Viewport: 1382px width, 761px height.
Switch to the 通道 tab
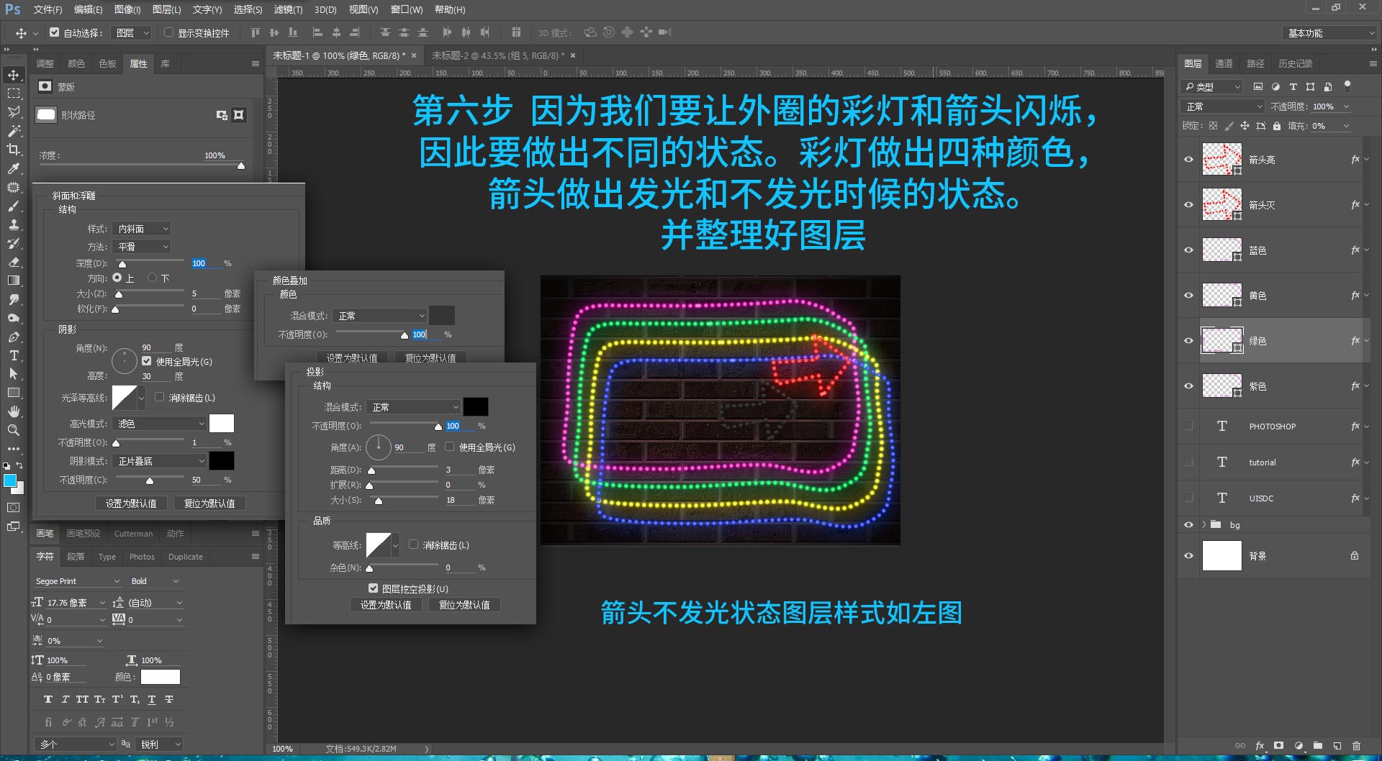click(x=1224, y=64)
